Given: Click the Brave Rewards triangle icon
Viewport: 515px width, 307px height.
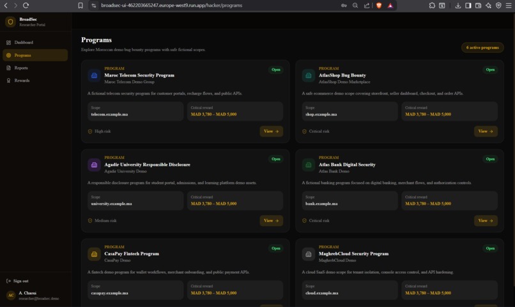Looking at the screenshot, I should [390, 5].
